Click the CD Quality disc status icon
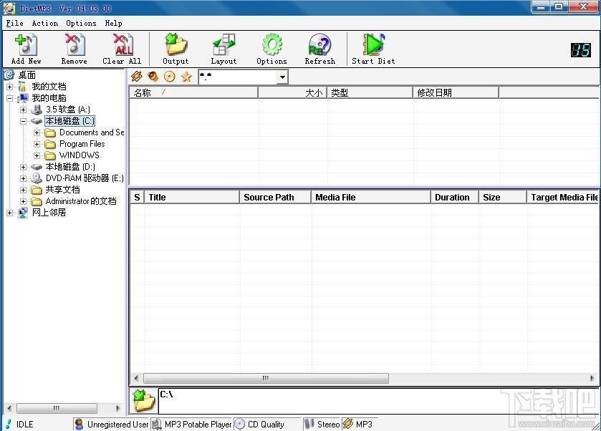Viewport: 601px width, 431px height. [240, 424]
